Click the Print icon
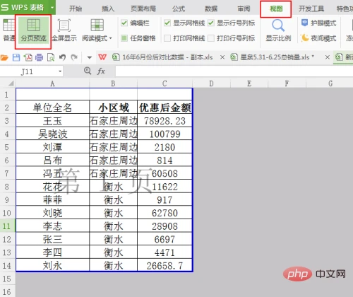The image size is (353, 297). pyautogui.click(x=40, y=57)
